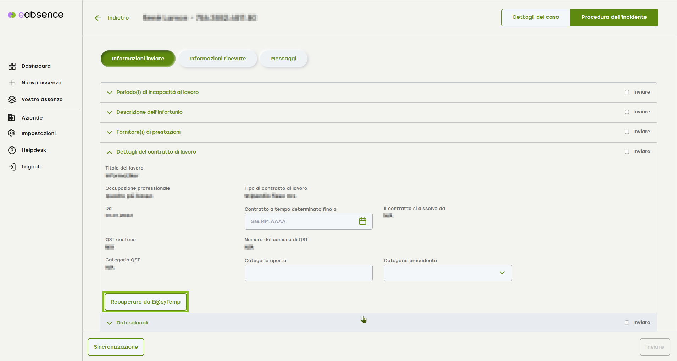Open Impostazioni via the gear icon
The image size is (677, 361).
point(12,133)
